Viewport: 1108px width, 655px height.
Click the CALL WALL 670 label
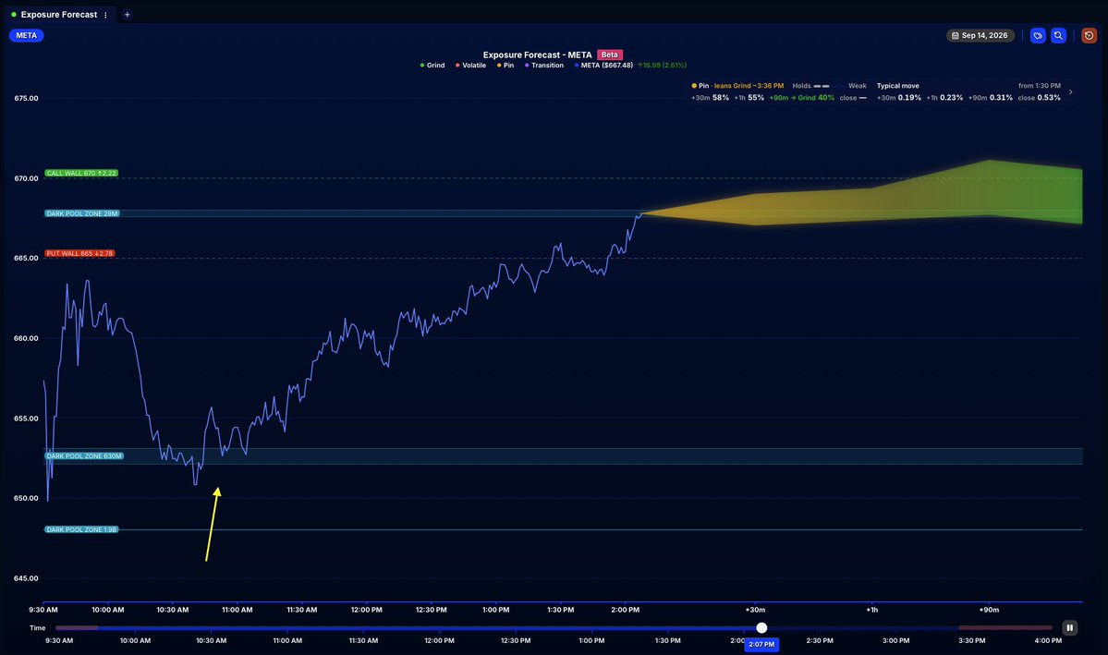81,173
